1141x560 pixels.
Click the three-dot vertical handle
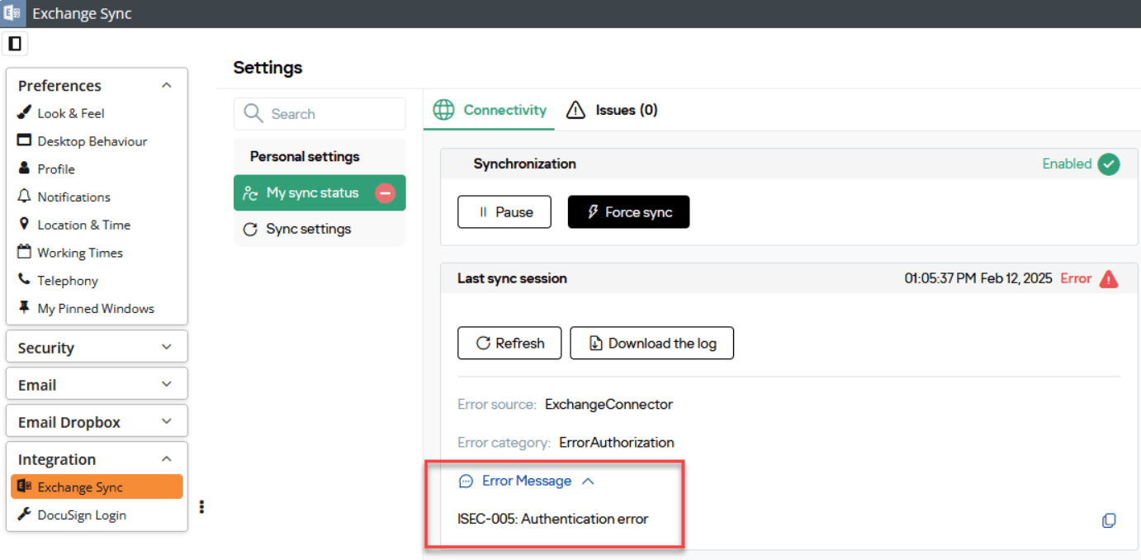pos(201,507)
